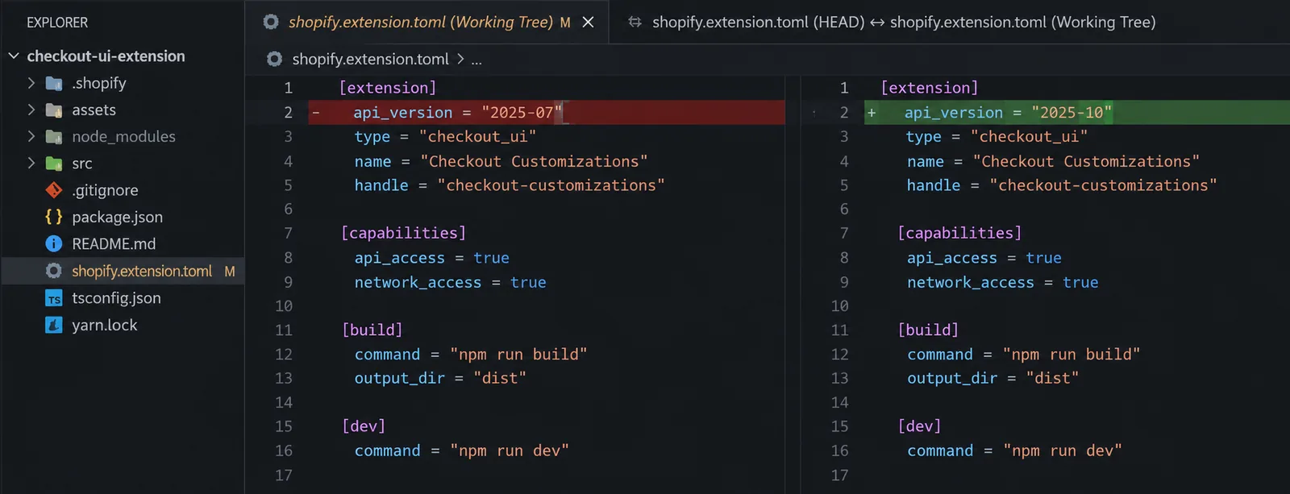Click the breadcrumb chevron separator
The height and width of the screenshot is (494, 1290).
tap(460, 59)
